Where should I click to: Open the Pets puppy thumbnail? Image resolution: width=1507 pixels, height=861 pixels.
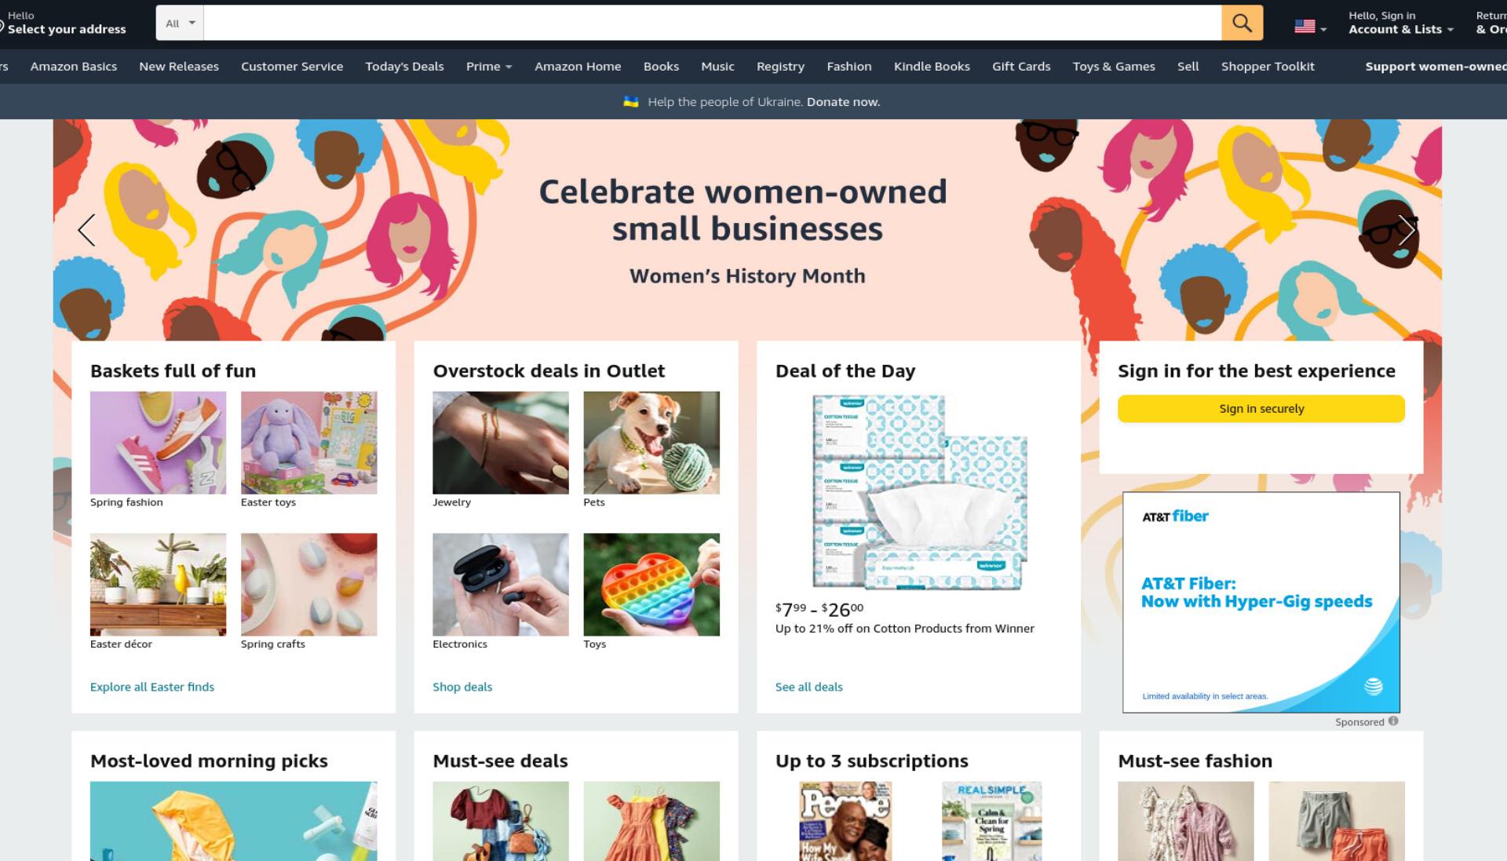pyautogui.click(x=651, y=443)
